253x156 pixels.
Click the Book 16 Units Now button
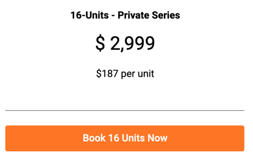tap(125, 138)
